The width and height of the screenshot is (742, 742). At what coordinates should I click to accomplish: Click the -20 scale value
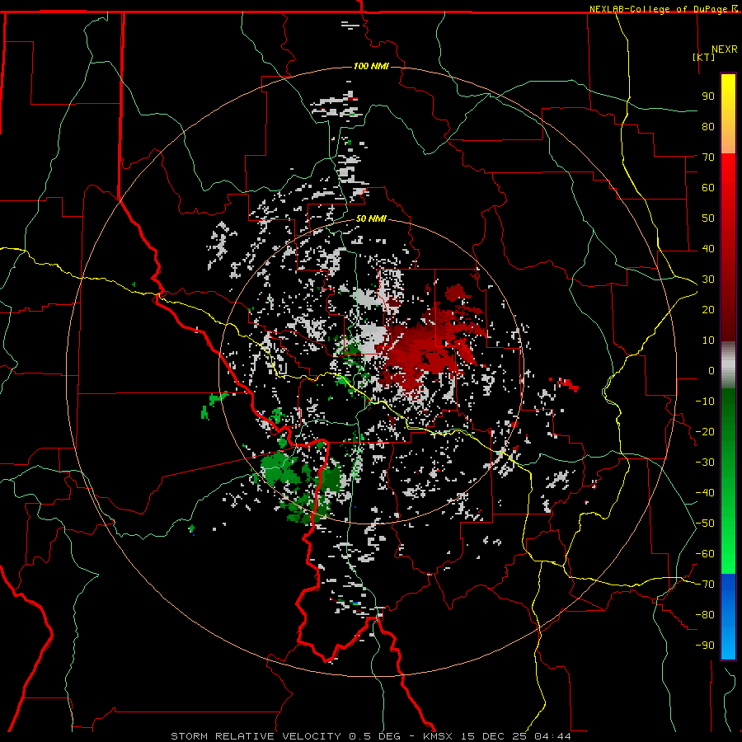click(x=705, y=432)
